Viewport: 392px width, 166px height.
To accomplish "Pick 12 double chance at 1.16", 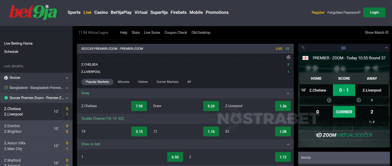I will (x=211, y=131).
